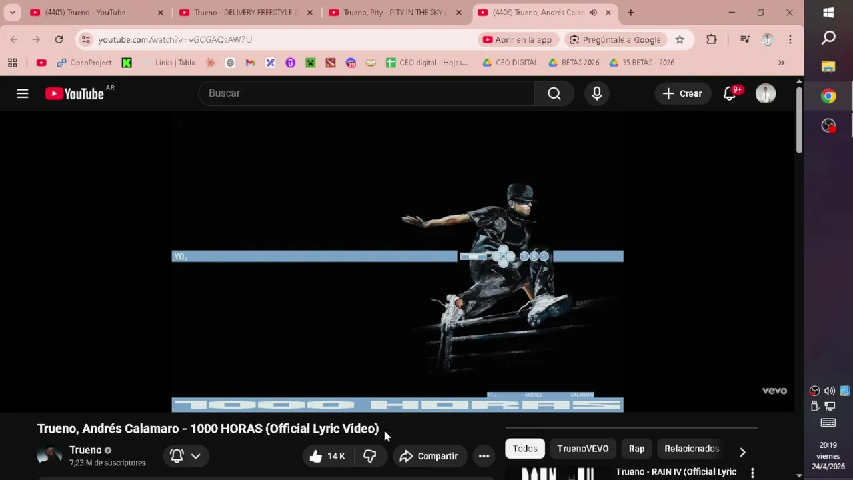
Task: Select the Relacionados filter chip
Action: click(692, 449)
